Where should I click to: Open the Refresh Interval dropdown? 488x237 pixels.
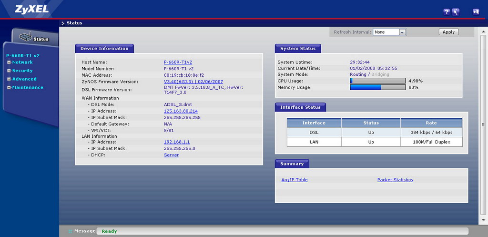(402, 32)
